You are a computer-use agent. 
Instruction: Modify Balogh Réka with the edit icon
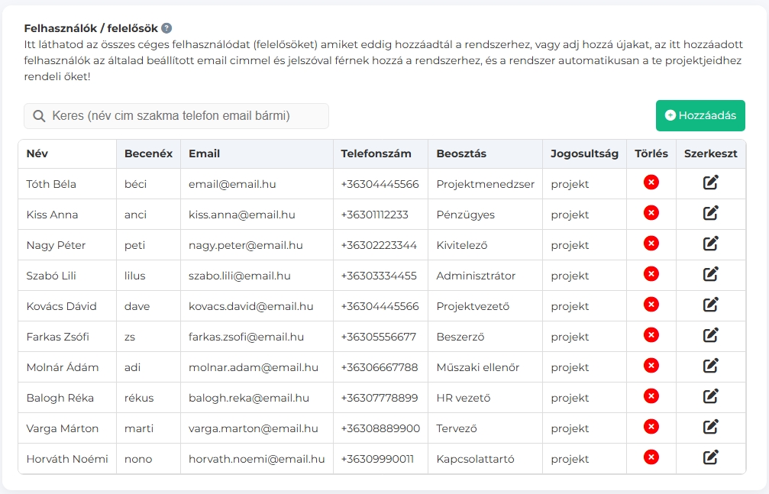[x=711, y=396]
